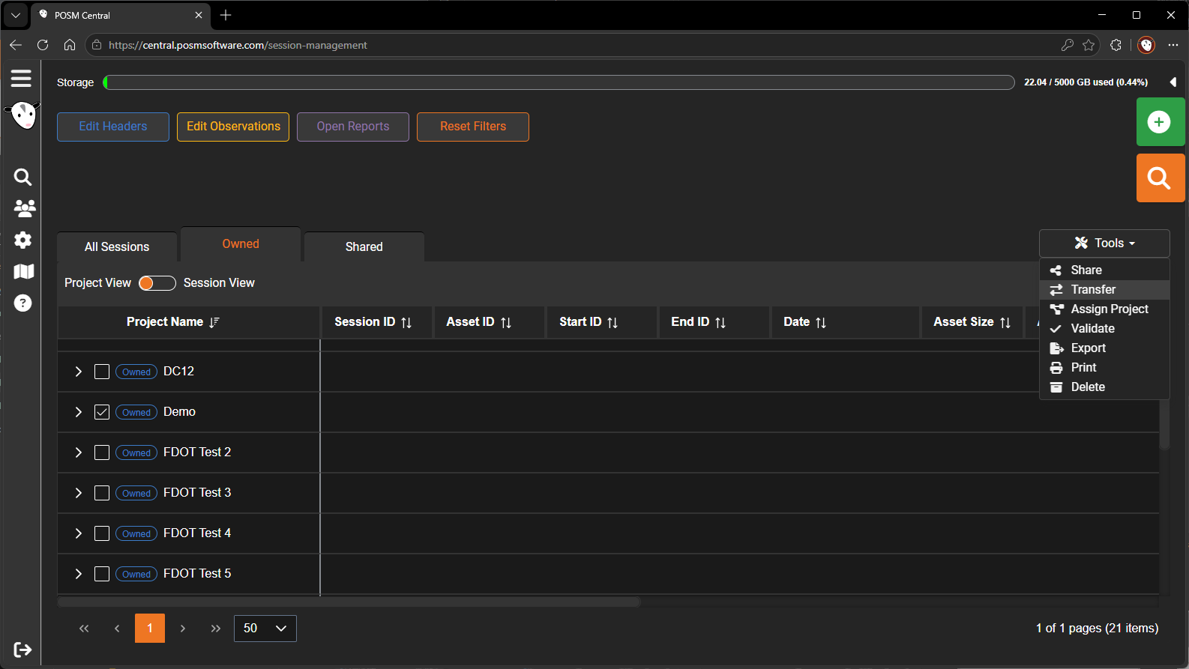Toggle Project View / Session View switch
Viewport: 1189px width, 669px height.
tap(157, 282)
